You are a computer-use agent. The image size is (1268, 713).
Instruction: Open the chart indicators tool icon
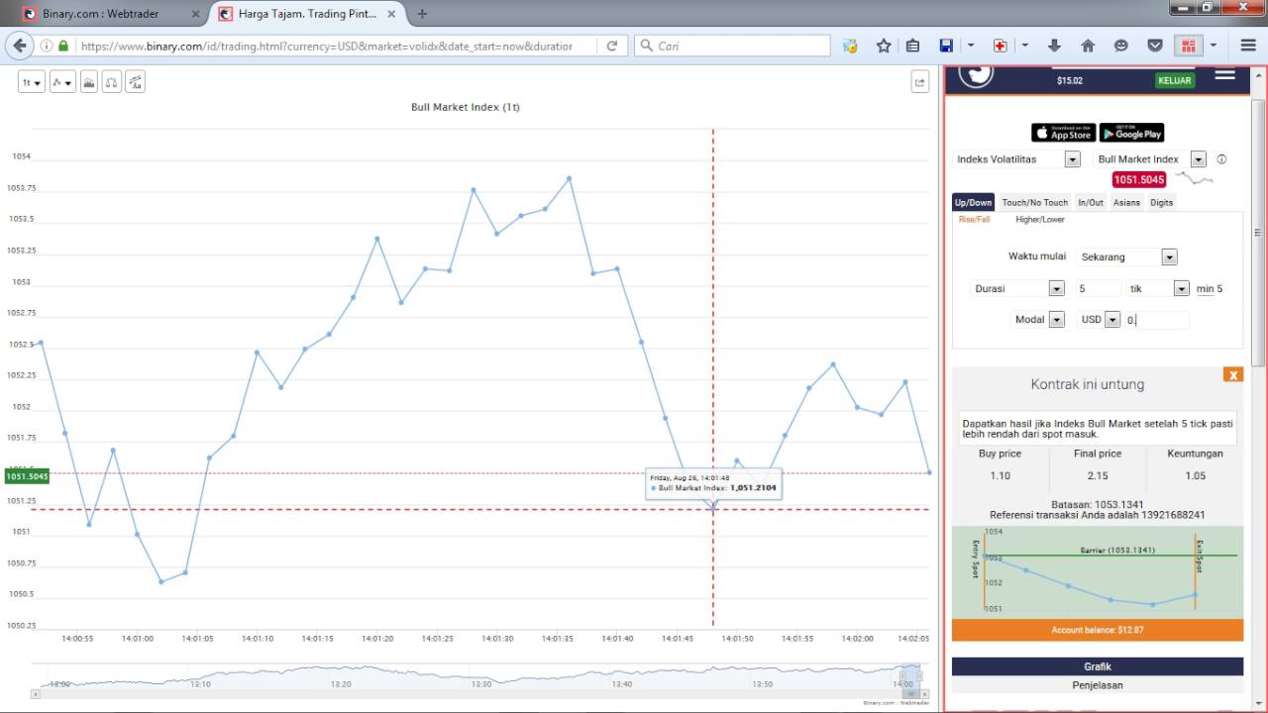point(89,83)
